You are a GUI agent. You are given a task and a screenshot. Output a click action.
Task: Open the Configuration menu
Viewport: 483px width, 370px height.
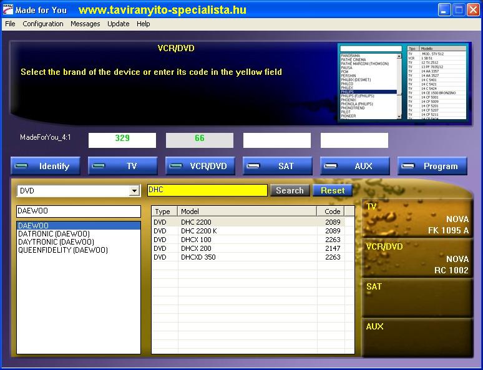point(43,24)
